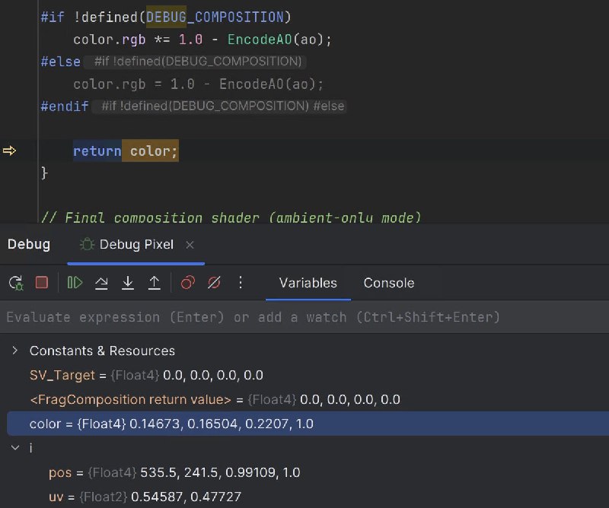Click the 1.0 literal in the color.rgb *= line
This screenshot has height=508, width=609.
point(190,40)
